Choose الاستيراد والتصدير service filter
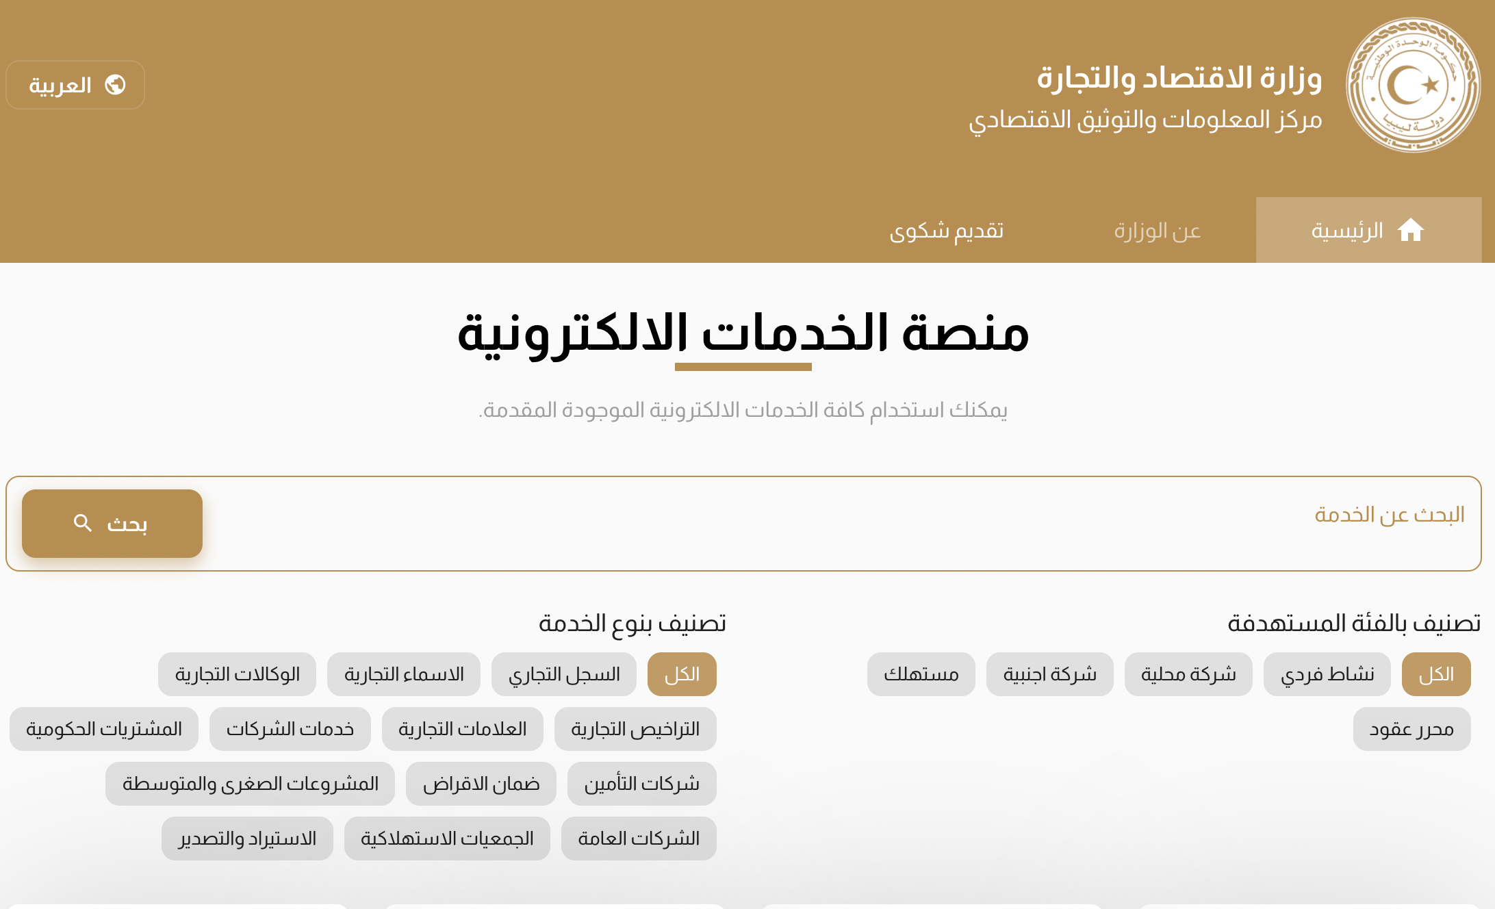The image size is (1495, 909). (x=247, y=838)
